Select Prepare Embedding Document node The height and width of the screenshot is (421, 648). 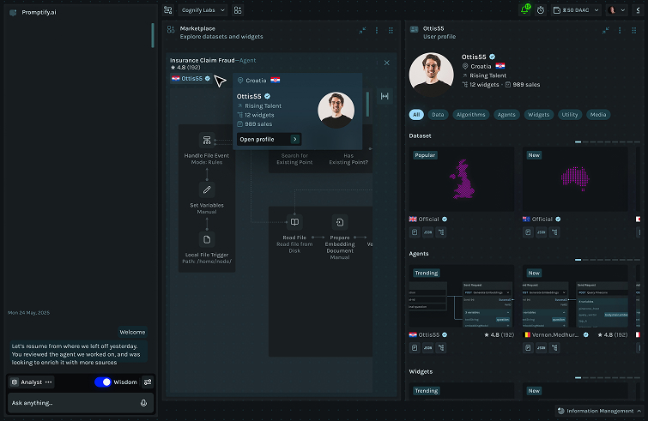pyautogui.click(x=340, y=222)
